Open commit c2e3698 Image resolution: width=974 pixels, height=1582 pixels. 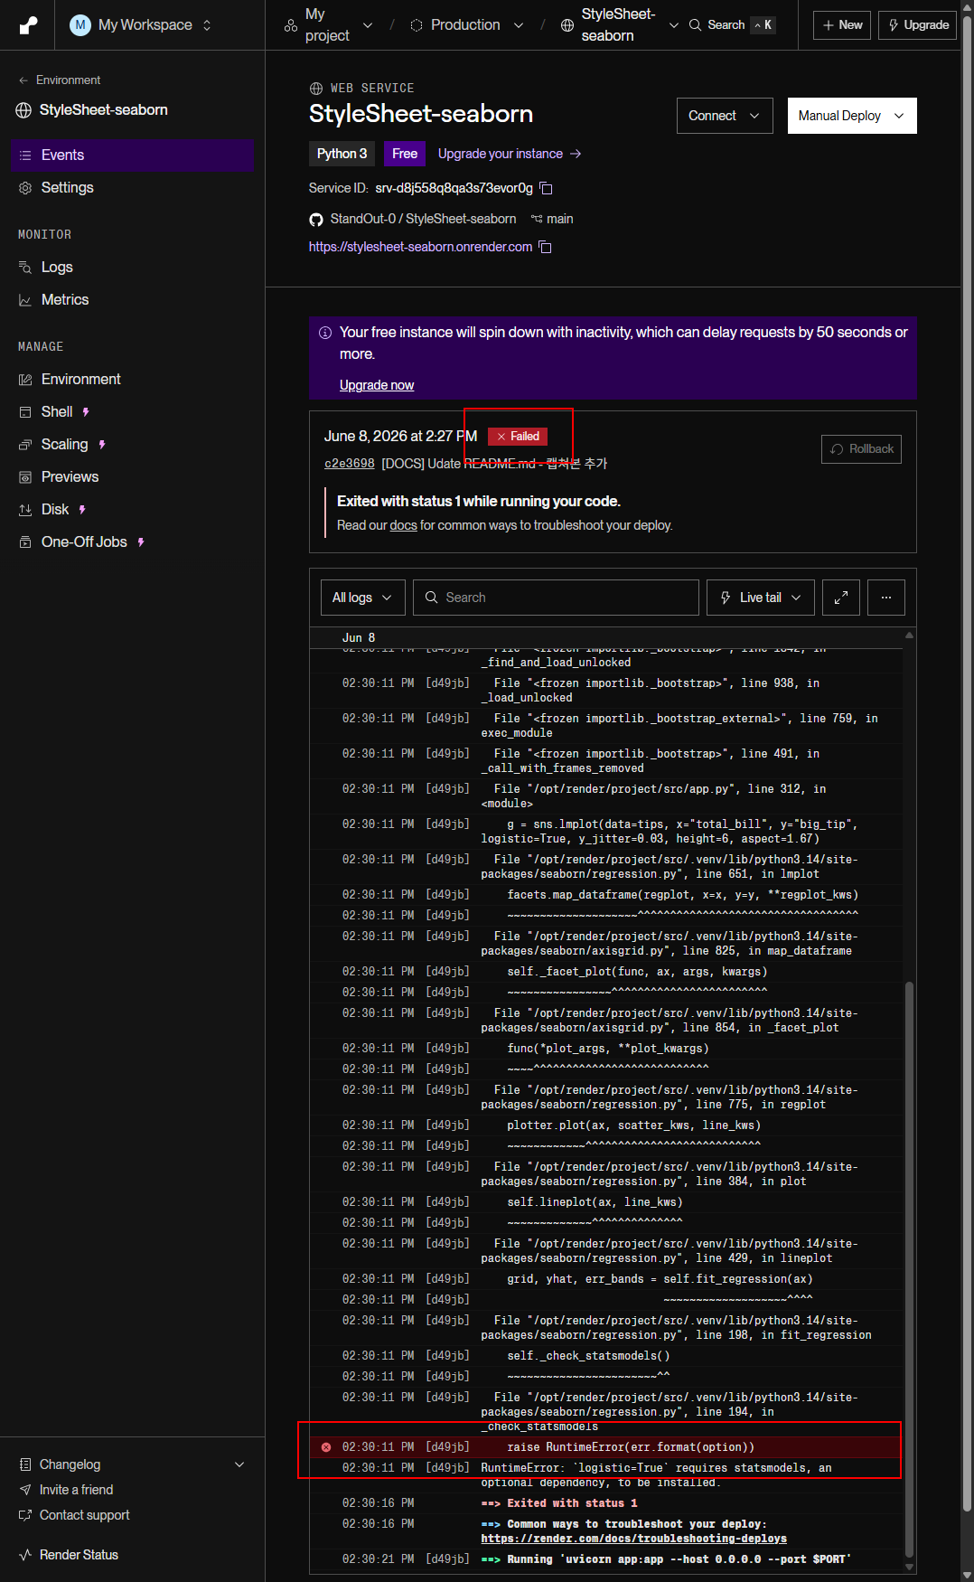click(x=349, y=464)
